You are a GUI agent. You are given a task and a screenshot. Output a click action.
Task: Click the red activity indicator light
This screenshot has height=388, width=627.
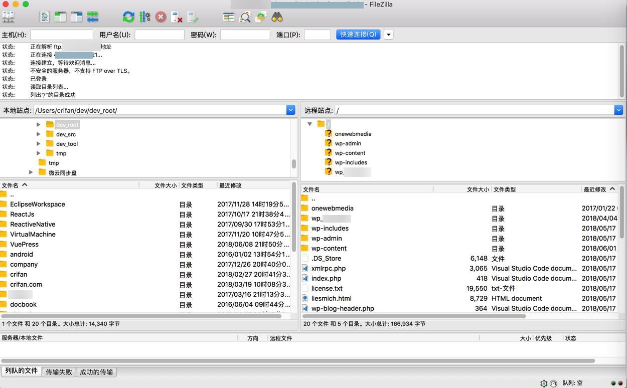pos(620,383)
